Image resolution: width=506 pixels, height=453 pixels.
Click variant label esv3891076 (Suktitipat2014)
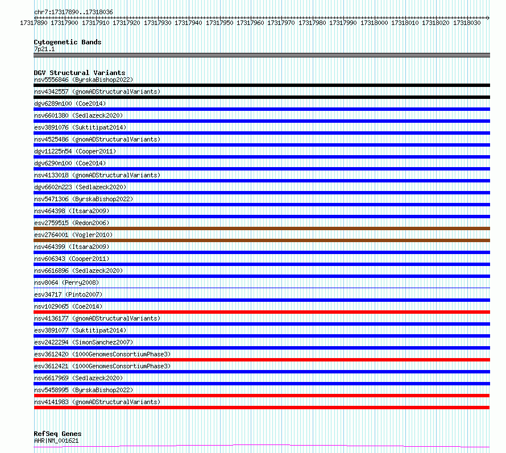(x=80, y=127)
